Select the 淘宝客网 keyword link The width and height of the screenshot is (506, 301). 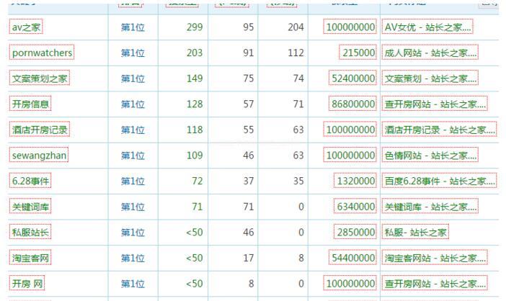tap(30, 258)
